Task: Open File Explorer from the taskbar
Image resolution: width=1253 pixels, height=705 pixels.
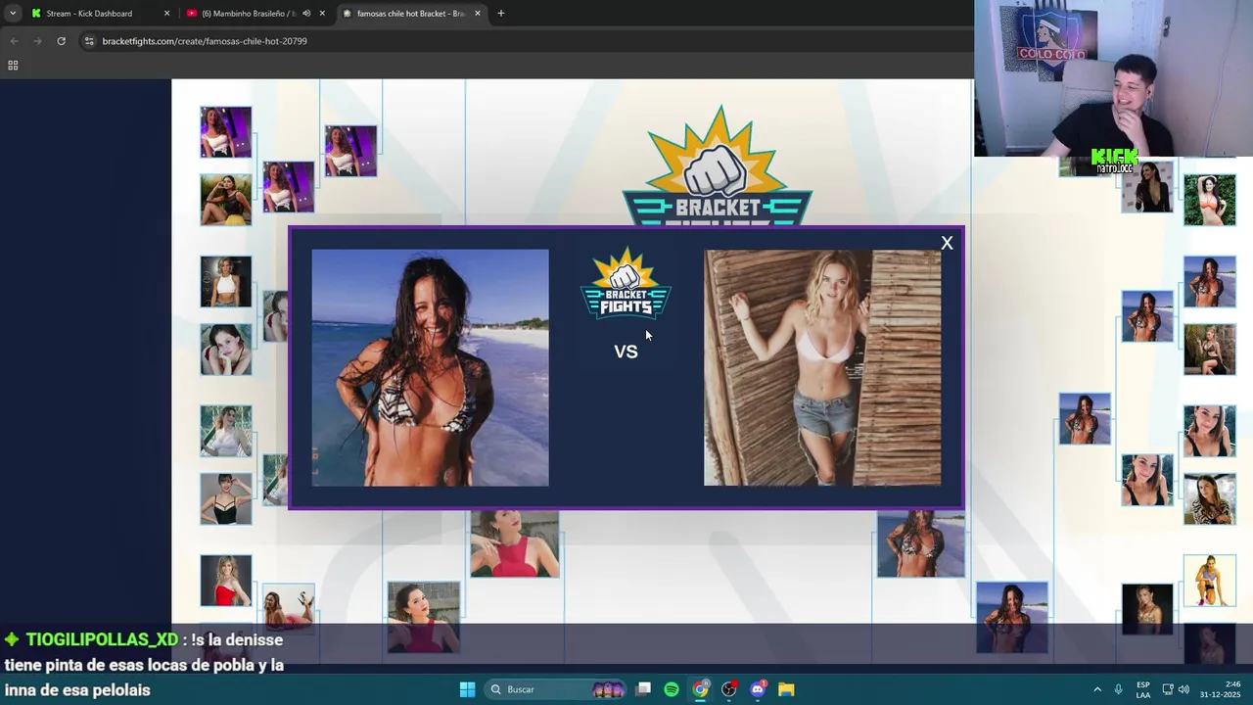Action: tap(786, 689)
